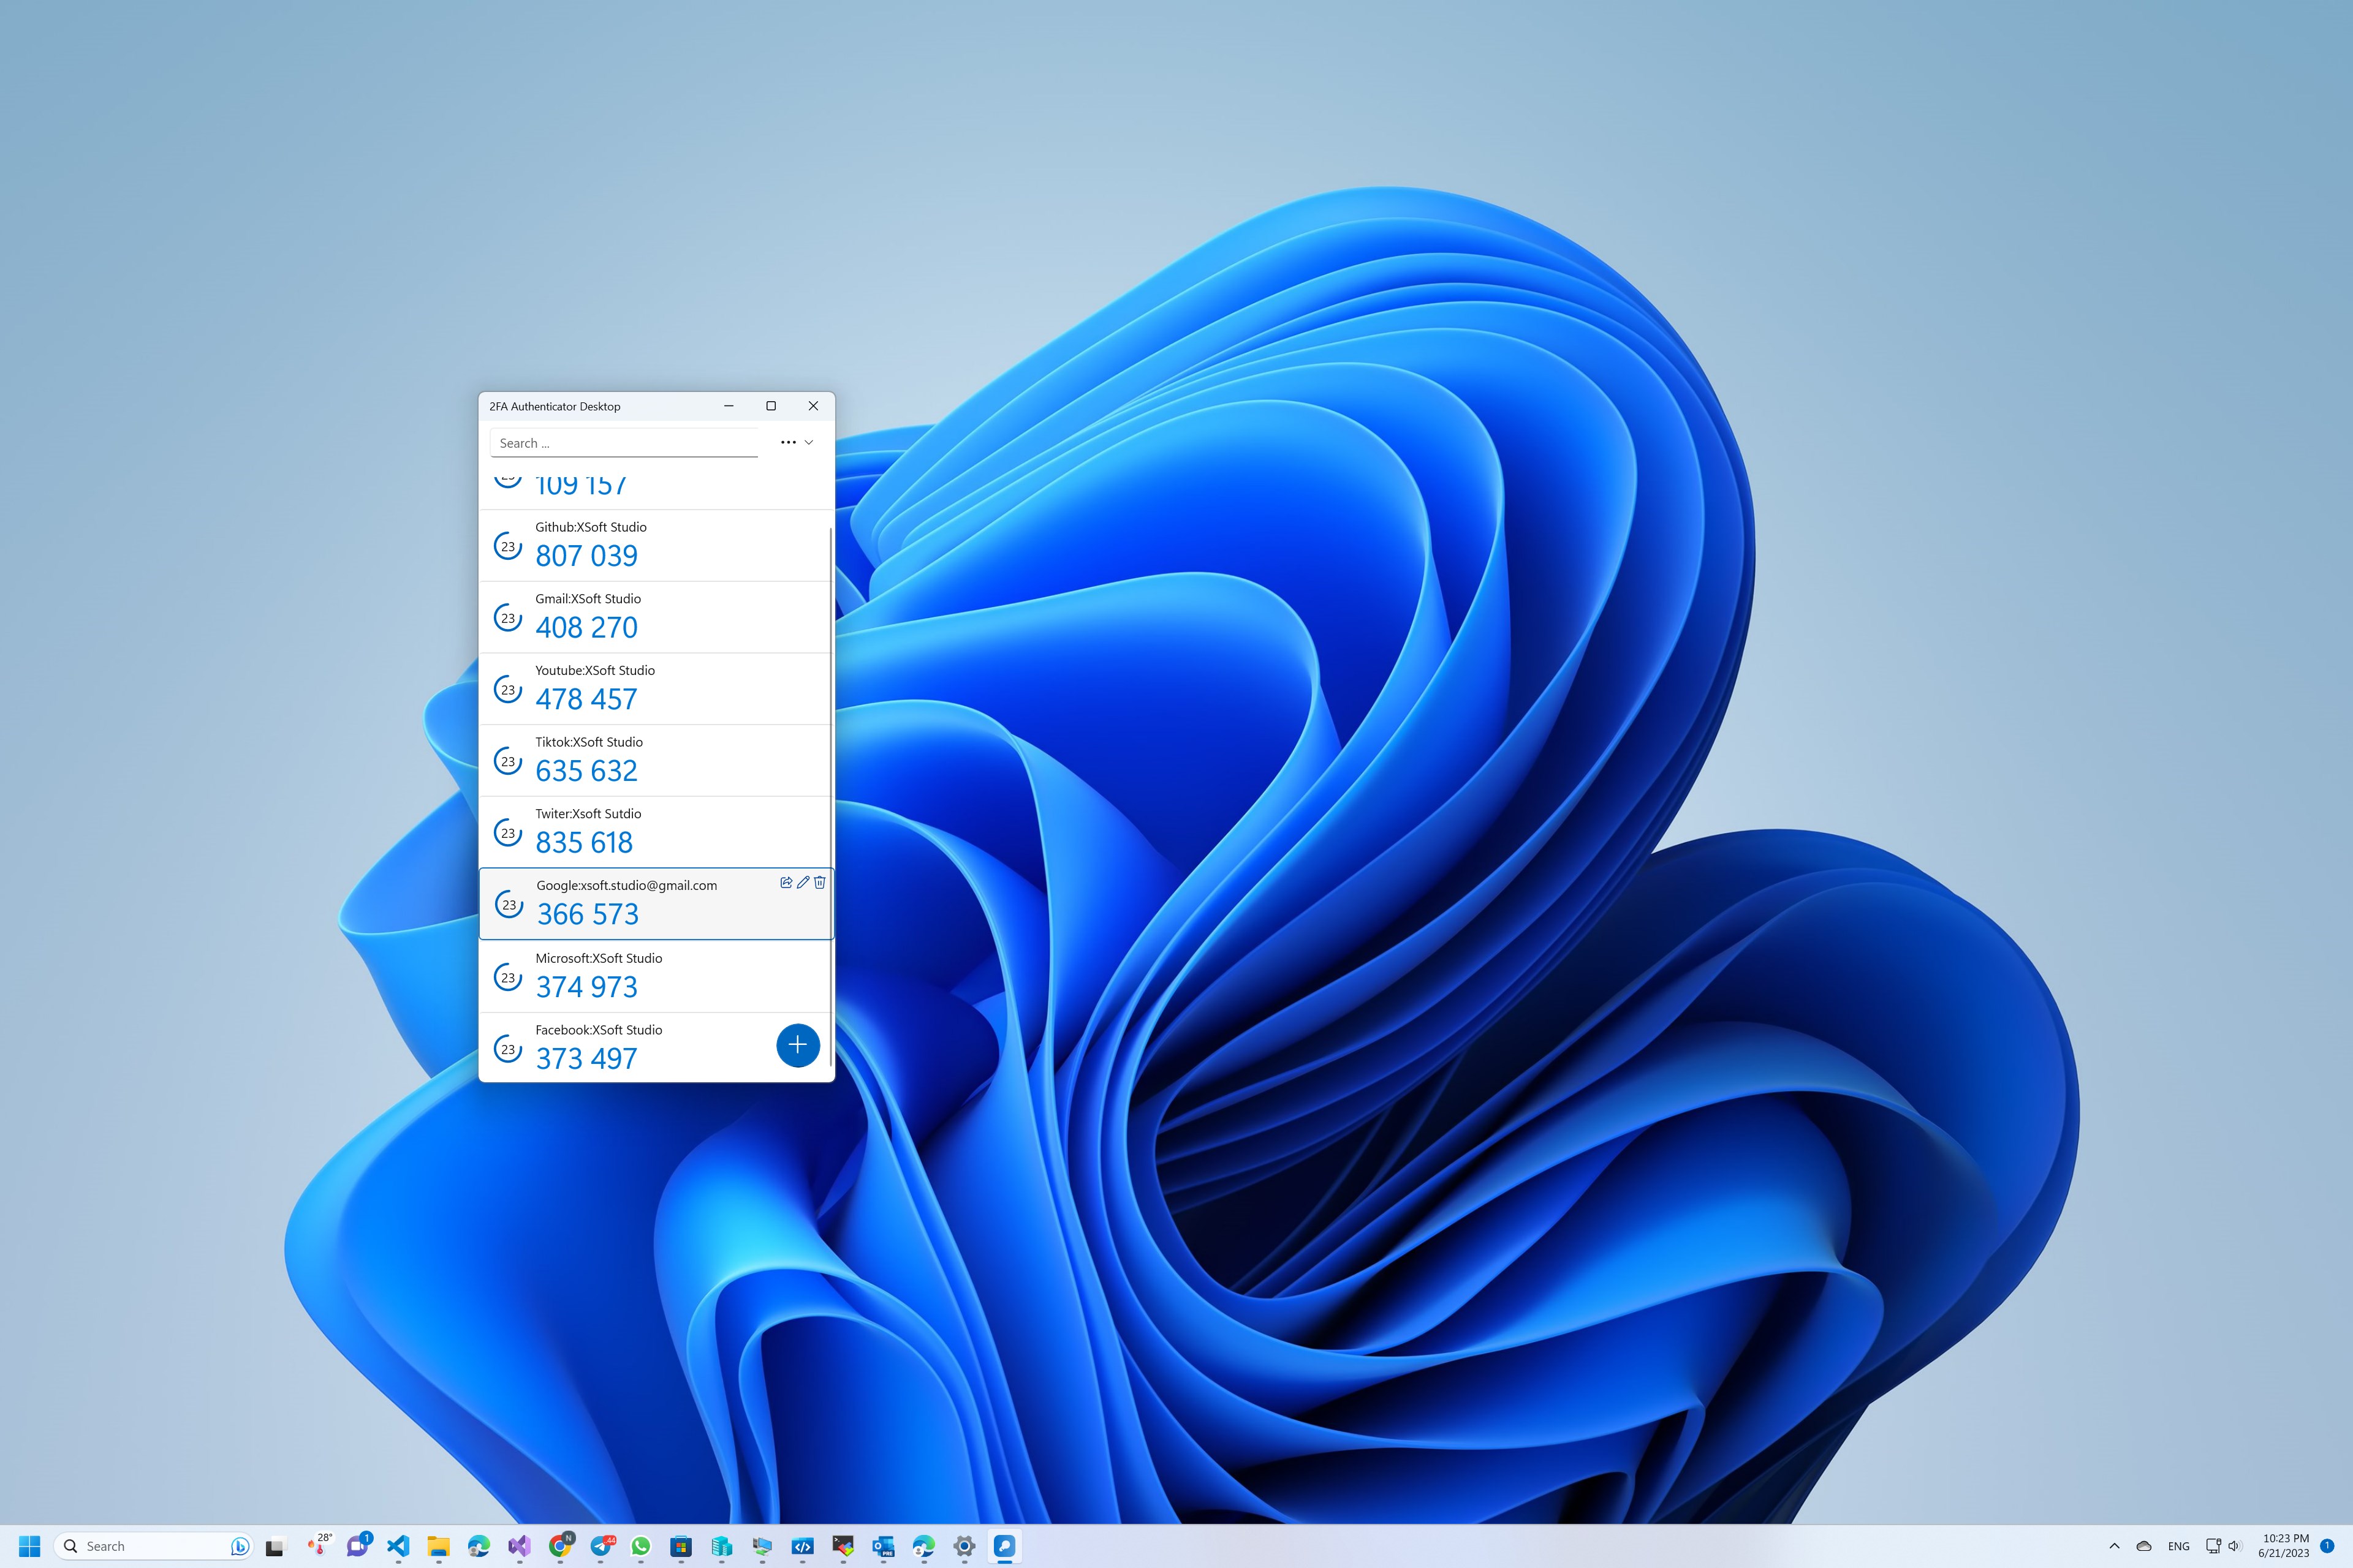The height and width of the screenshot is (1568, 2353).
Task: Expand the chevron next to the options menu
Action: (x=808, y=442)
